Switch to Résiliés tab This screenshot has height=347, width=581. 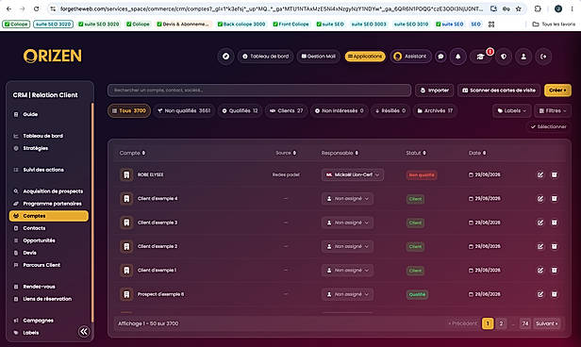390,110
